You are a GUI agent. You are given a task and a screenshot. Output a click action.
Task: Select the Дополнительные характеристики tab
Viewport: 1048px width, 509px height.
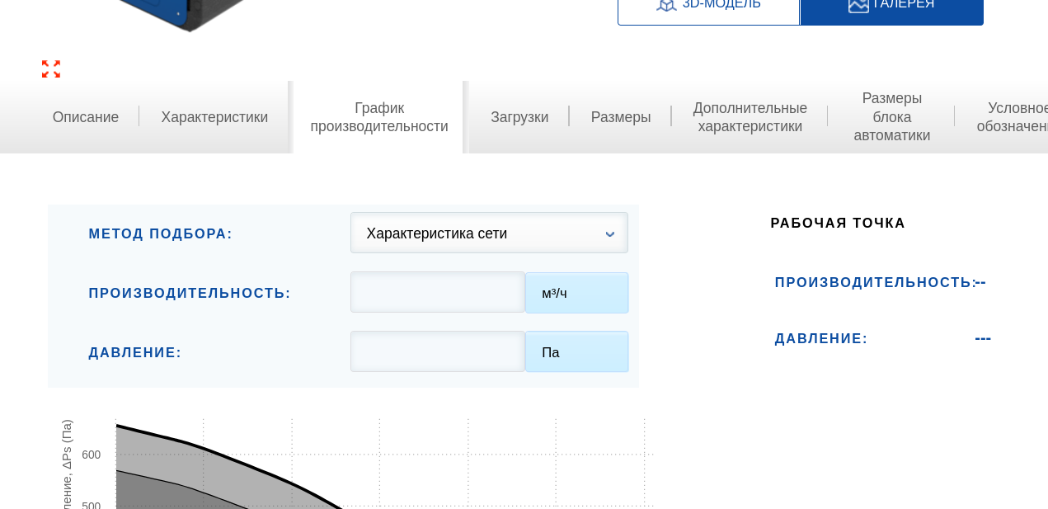[750, 117]
